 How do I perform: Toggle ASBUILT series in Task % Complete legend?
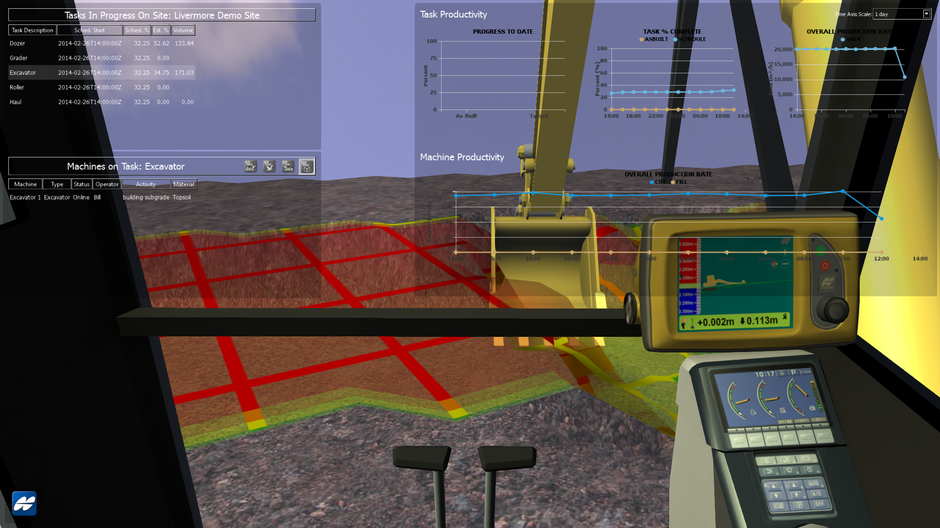(654, 39)
